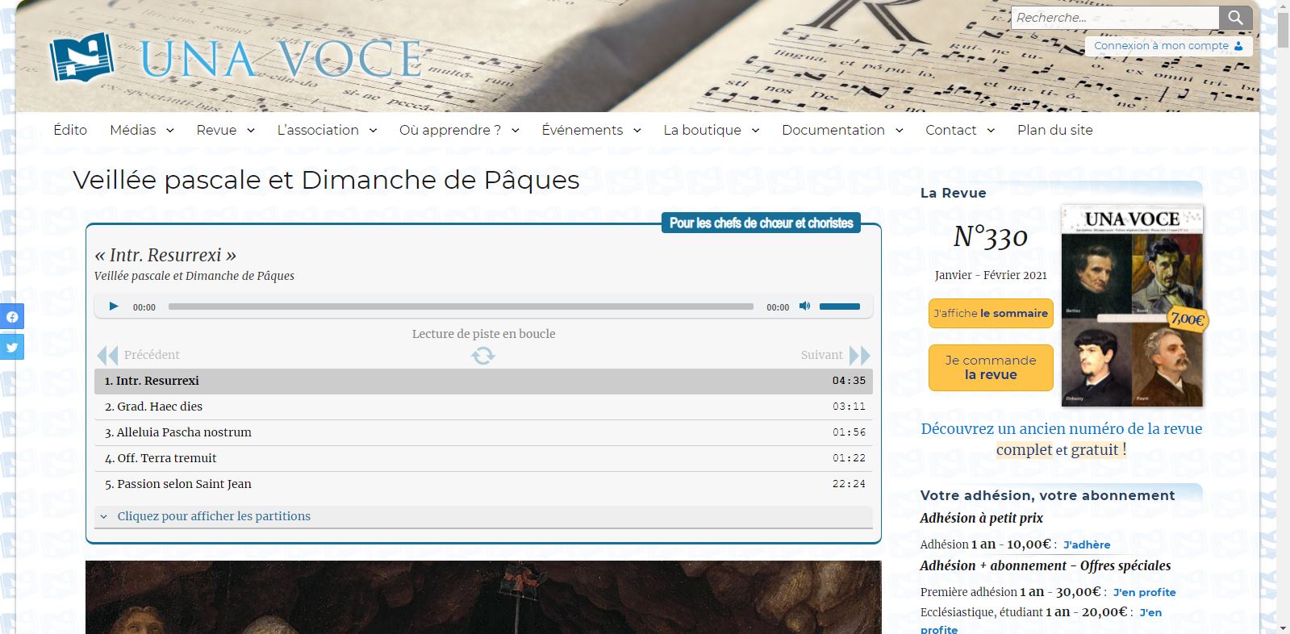
Task: Share page via Twitter icon
Action: pyautogui.click(x=12, y=347)
